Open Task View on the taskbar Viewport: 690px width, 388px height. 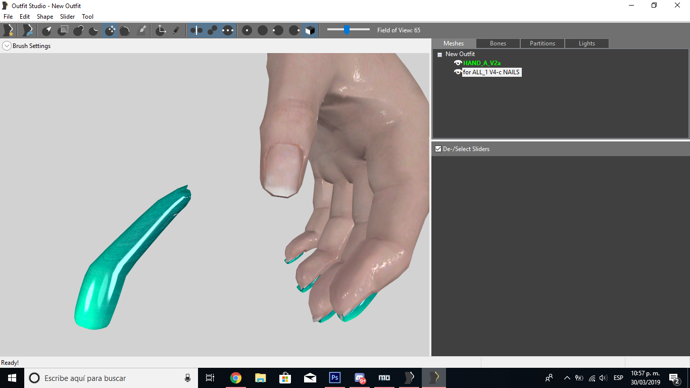coord(210,378)
